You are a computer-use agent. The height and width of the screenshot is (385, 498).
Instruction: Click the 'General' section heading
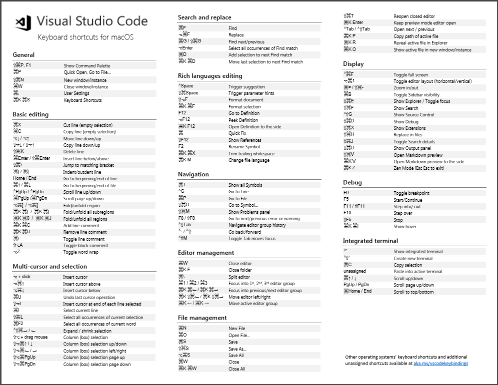click(23, 55)
